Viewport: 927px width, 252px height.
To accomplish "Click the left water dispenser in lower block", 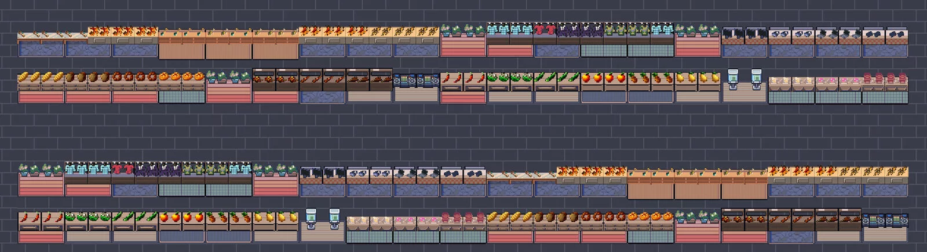I will 311,220.
